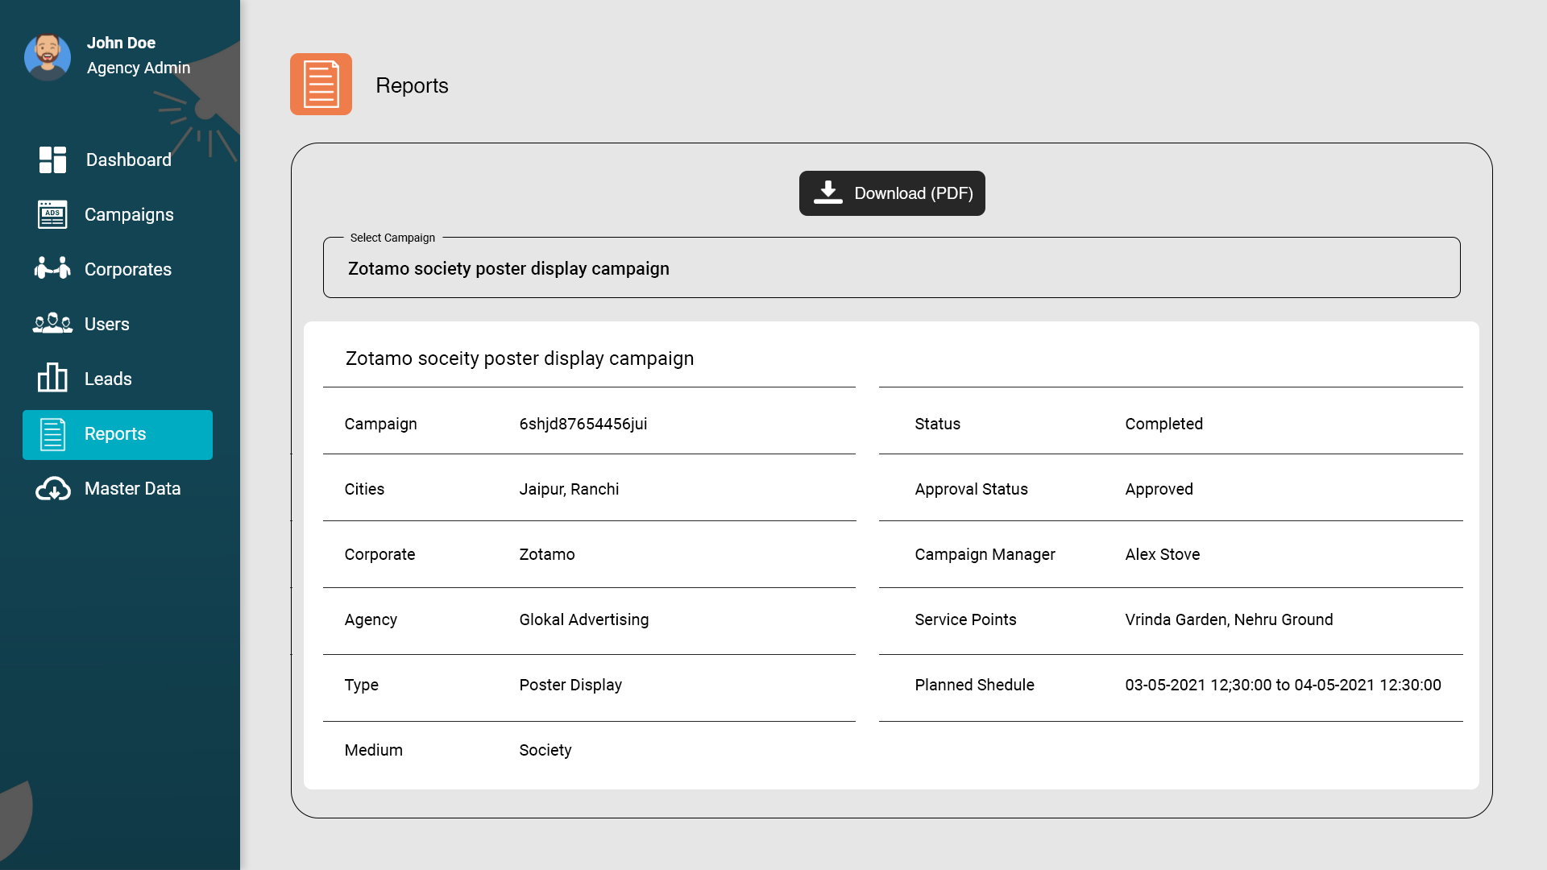Click the Campaigns ads icon
This screenshot has height=870, width=1547.
pos(52,214)
